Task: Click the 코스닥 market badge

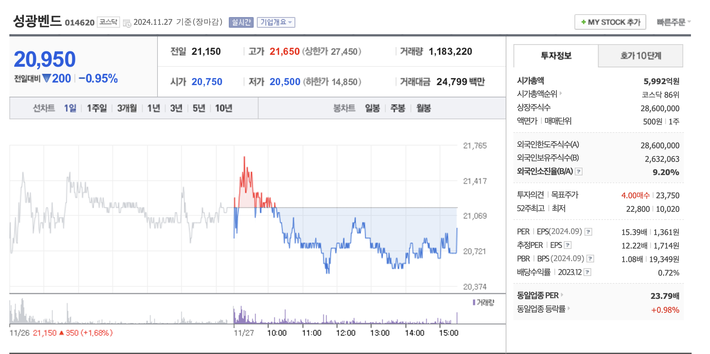Action: 108,21
